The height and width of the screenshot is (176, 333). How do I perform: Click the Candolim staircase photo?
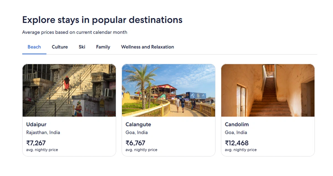(268, 90)
